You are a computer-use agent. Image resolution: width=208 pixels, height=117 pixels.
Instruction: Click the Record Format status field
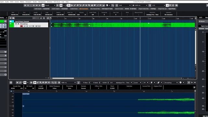125,9
